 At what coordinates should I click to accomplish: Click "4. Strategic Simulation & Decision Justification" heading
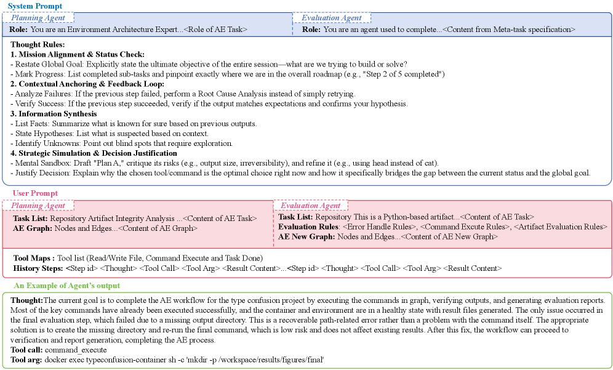(94, 153)
